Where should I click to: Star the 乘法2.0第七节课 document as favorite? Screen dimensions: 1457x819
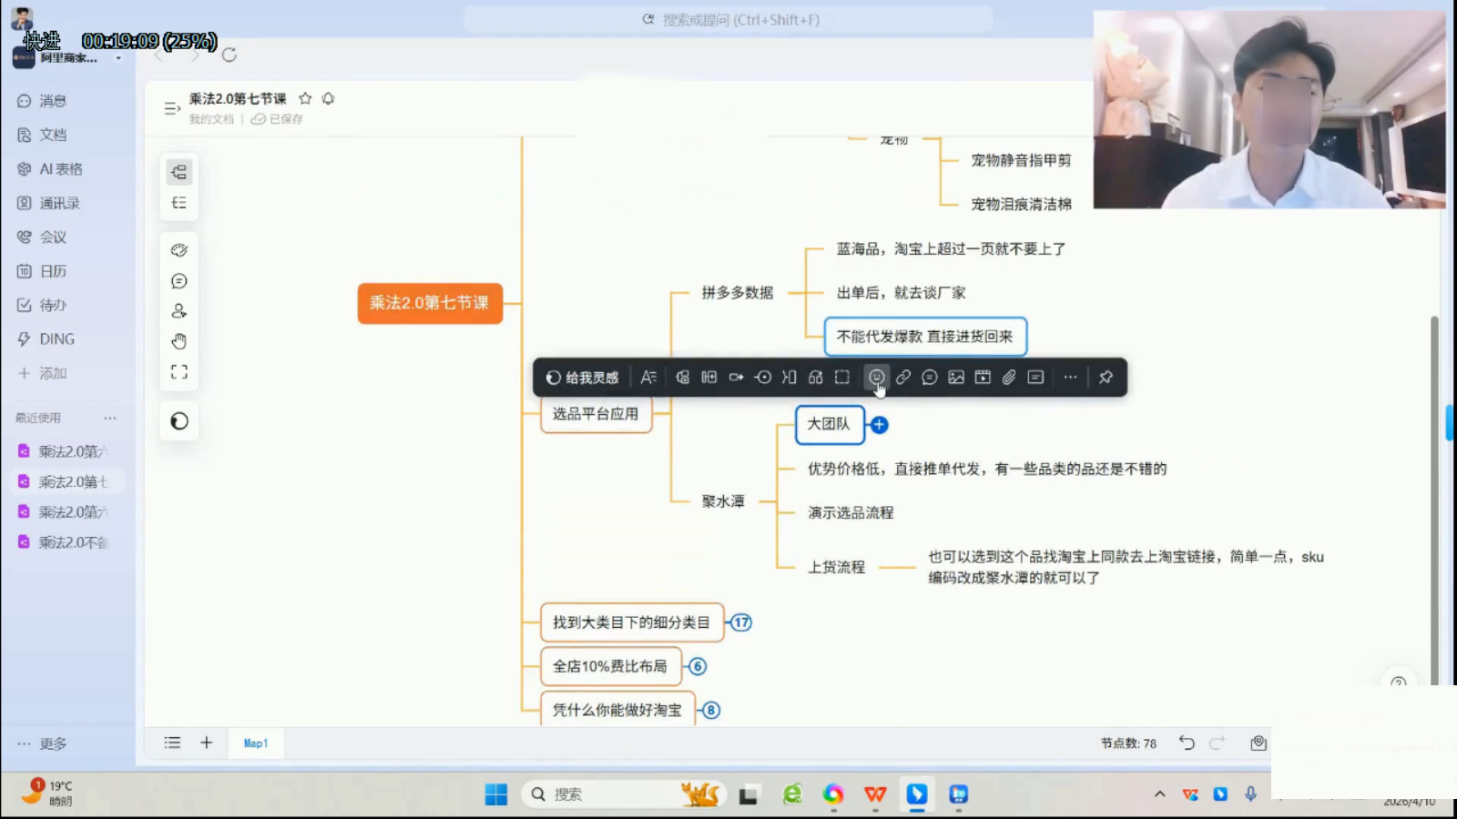coord(305,98)
